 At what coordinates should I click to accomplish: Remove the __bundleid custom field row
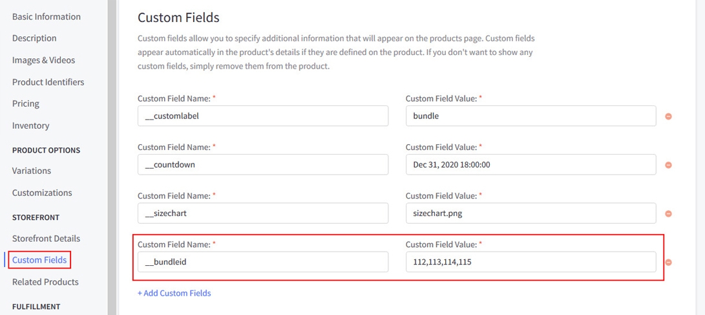click(668, 262)
